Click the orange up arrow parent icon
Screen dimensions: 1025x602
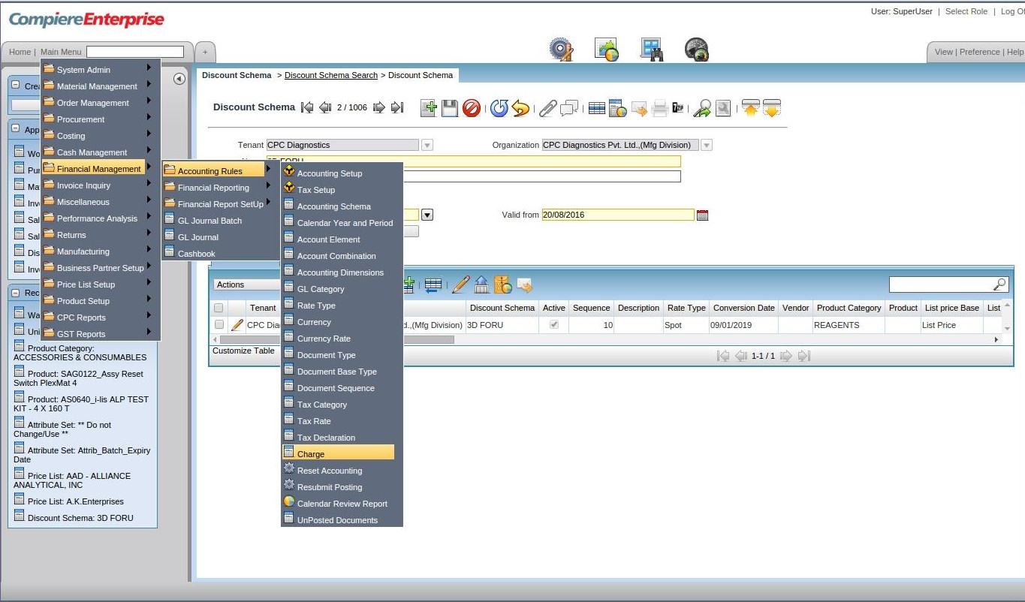click(x=751, y=108)
